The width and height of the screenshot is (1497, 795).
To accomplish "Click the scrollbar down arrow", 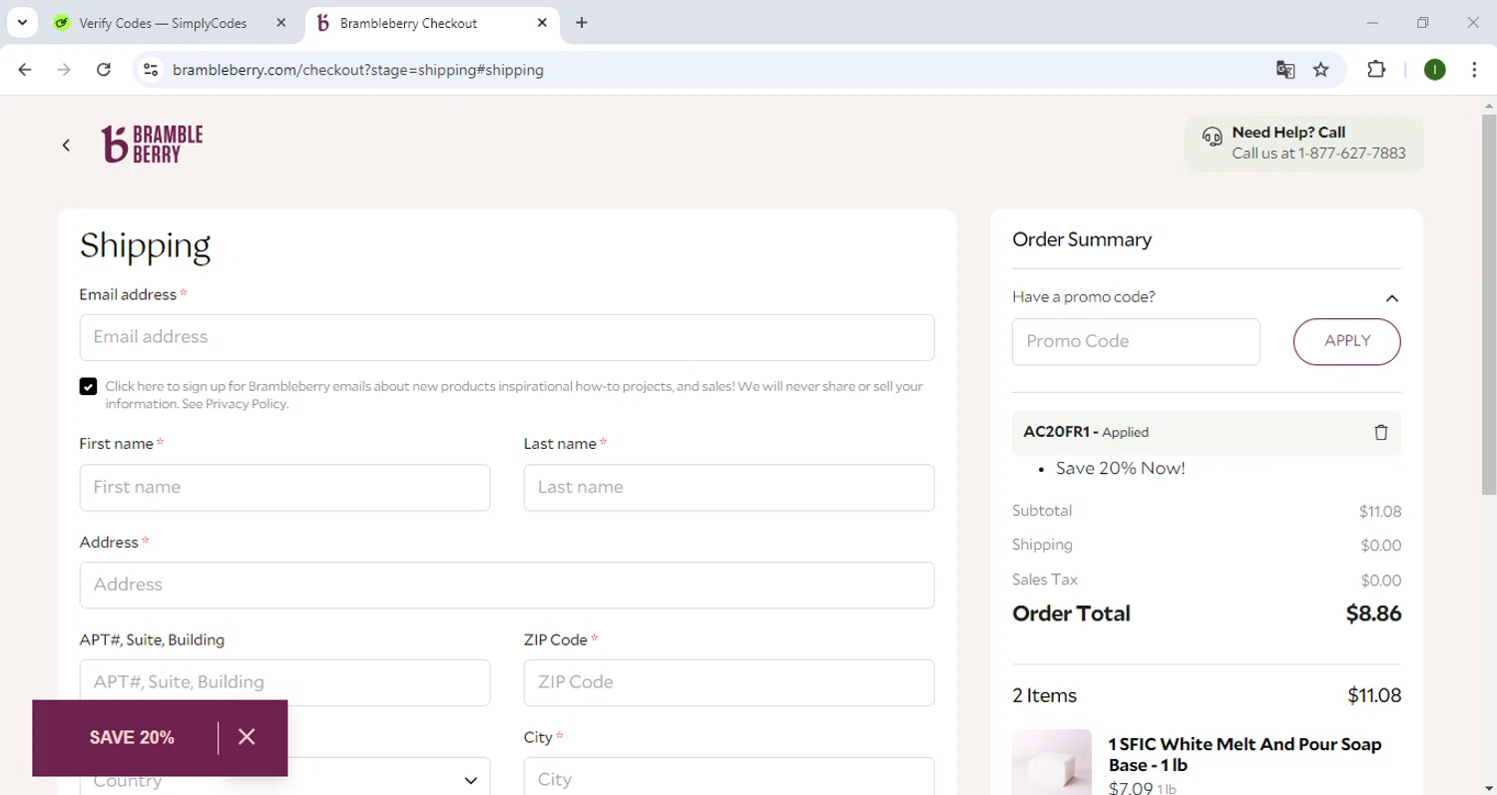I will point(1489,787).
